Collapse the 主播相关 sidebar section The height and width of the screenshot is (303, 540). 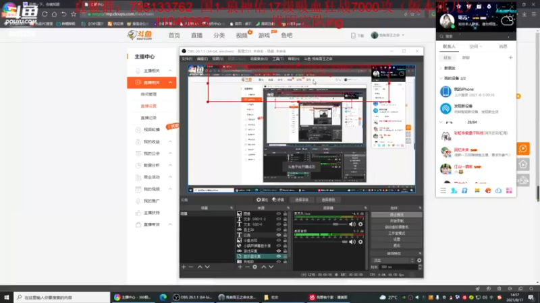170,71
